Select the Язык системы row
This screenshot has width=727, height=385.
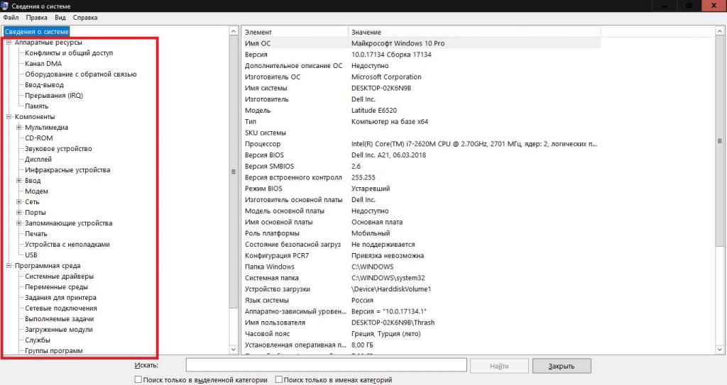pos(422,300)
